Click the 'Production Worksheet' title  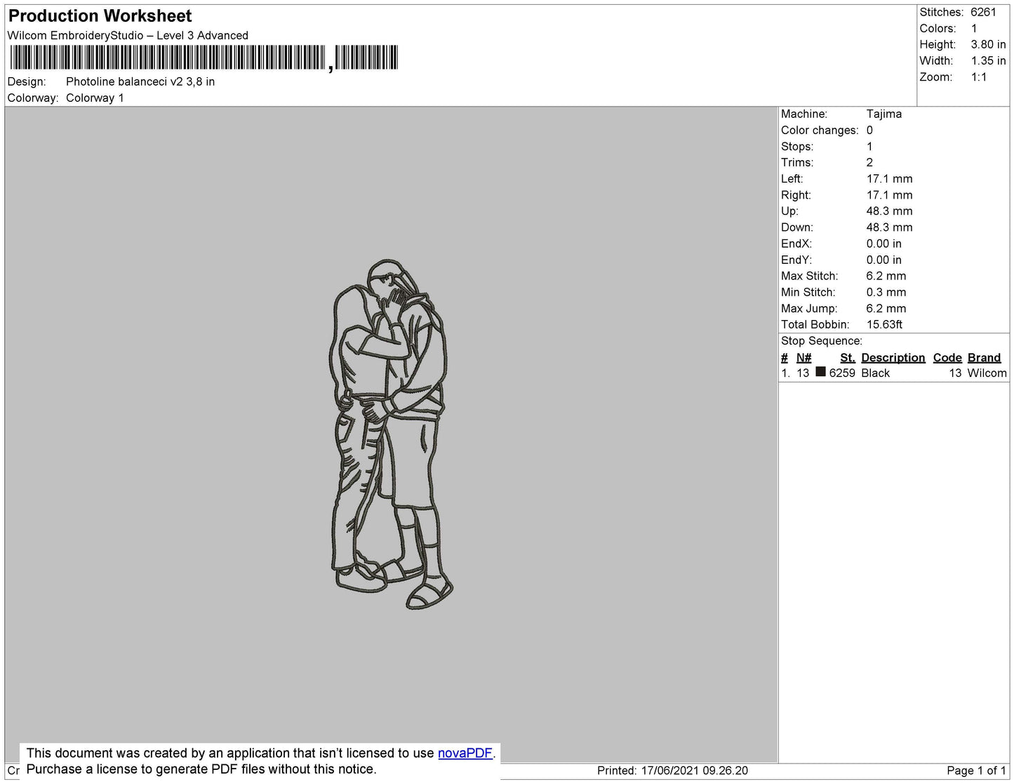pyautogui.click(x=100, y=15)
